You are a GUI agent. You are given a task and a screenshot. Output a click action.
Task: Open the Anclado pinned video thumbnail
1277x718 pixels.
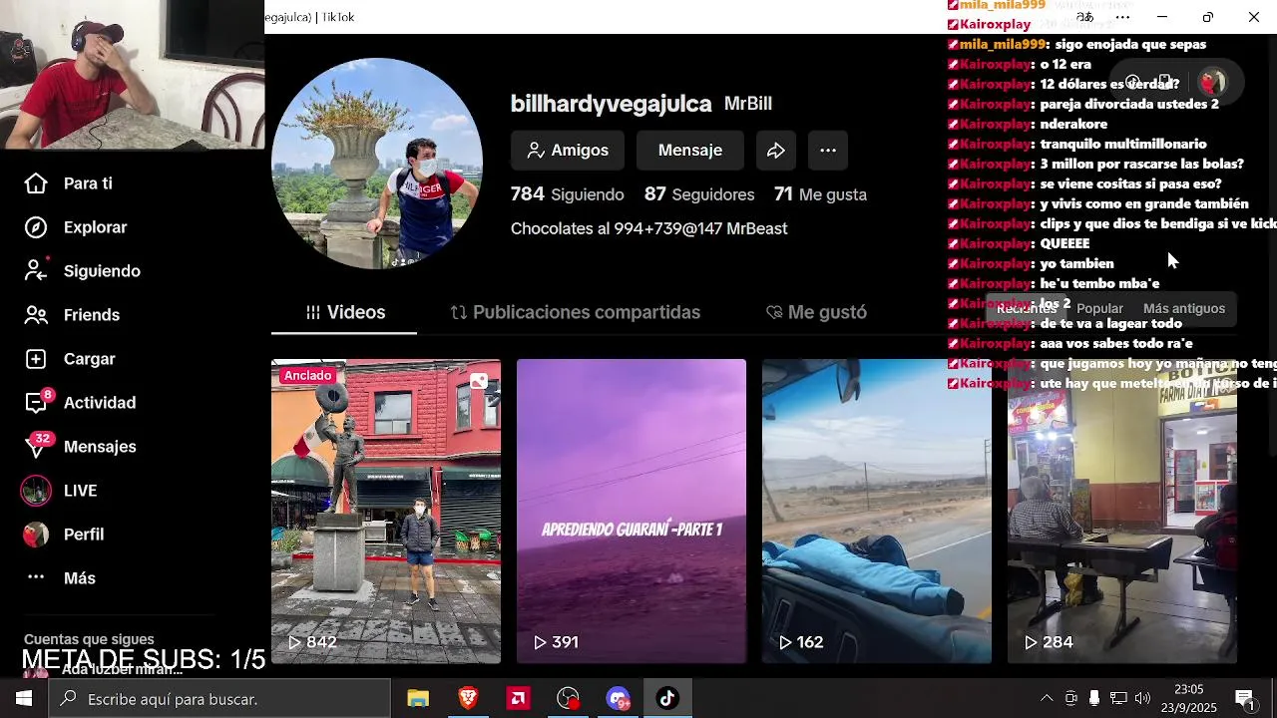click(x=386, y=511)
